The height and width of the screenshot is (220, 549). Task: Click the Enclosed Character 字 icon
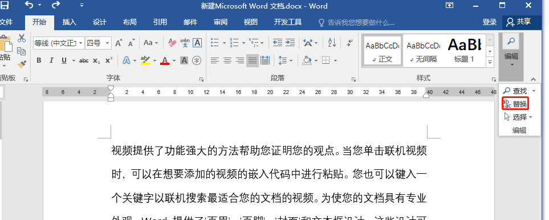click(x=197, y=60)
